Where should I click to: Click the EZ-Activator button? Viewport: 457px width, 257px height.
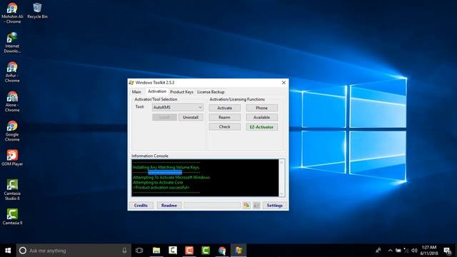[262, 127]
